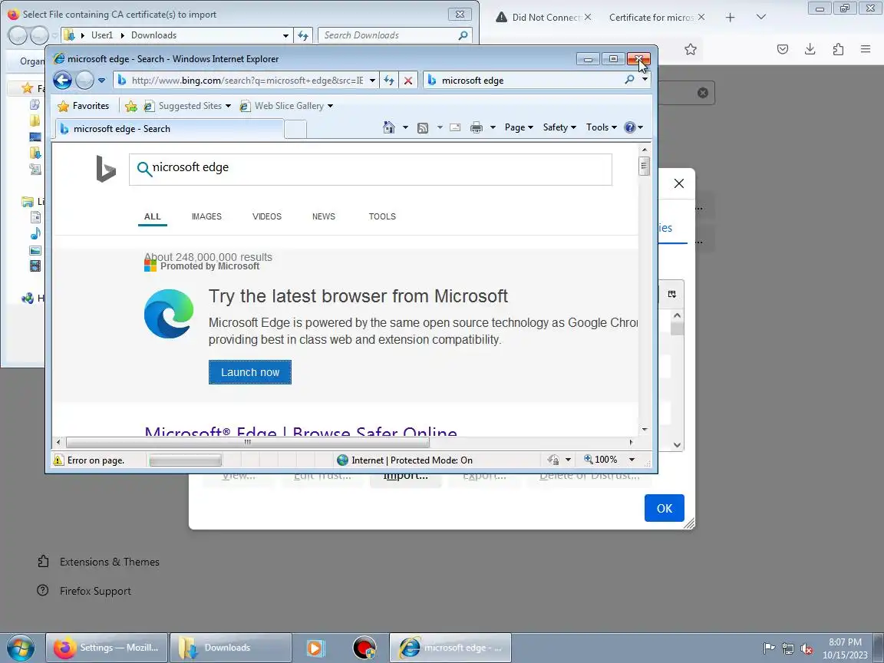884x663 pixels.
Task: Open the Firefox list all tabs chevron
Action: click(761, 17)
